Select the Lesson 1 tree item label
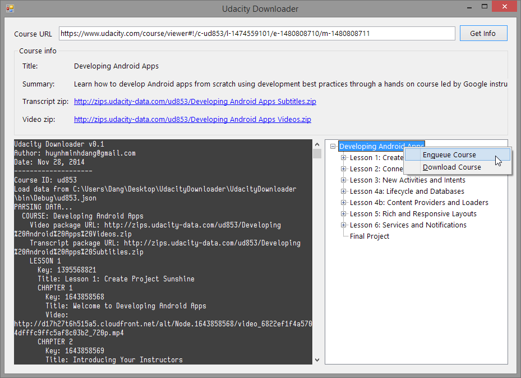 click(376, 158)
